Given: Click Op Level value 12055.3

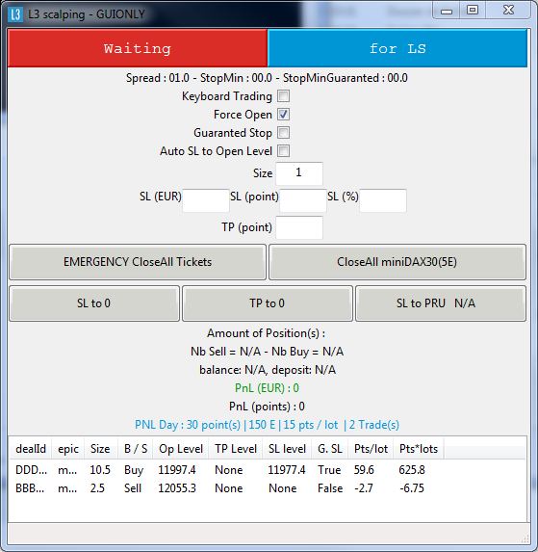Looking at the screenshot, I should click(x=177, y=487).
